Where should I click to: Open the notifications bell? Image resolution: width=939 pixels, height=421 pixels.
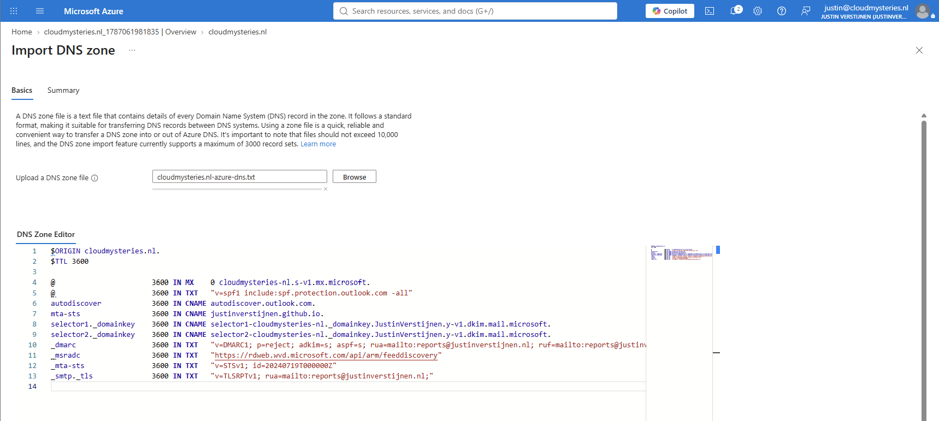(735, 11)
